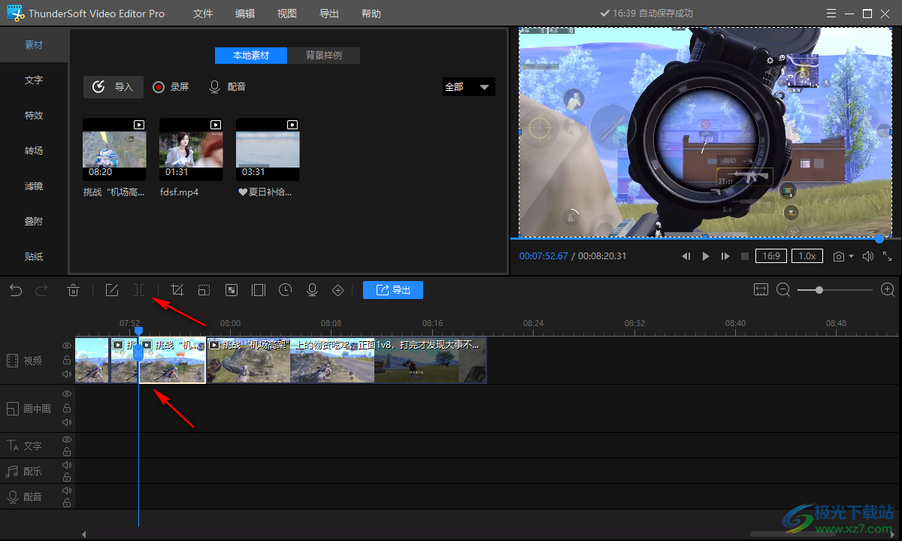Toggle preview volume speaker icon
902x541 pixels.
tap(868, 256)
